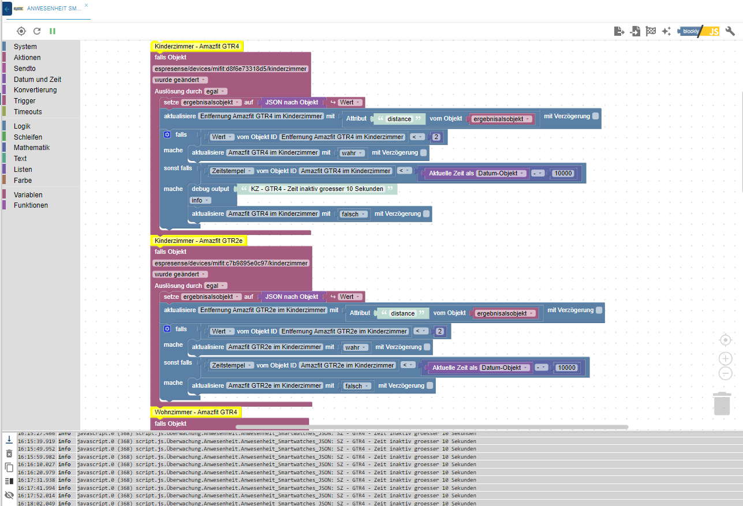Open the 'falsch' dropdown in the GTR2e block
Screen dimensions: 743x506
pos(356,387)
